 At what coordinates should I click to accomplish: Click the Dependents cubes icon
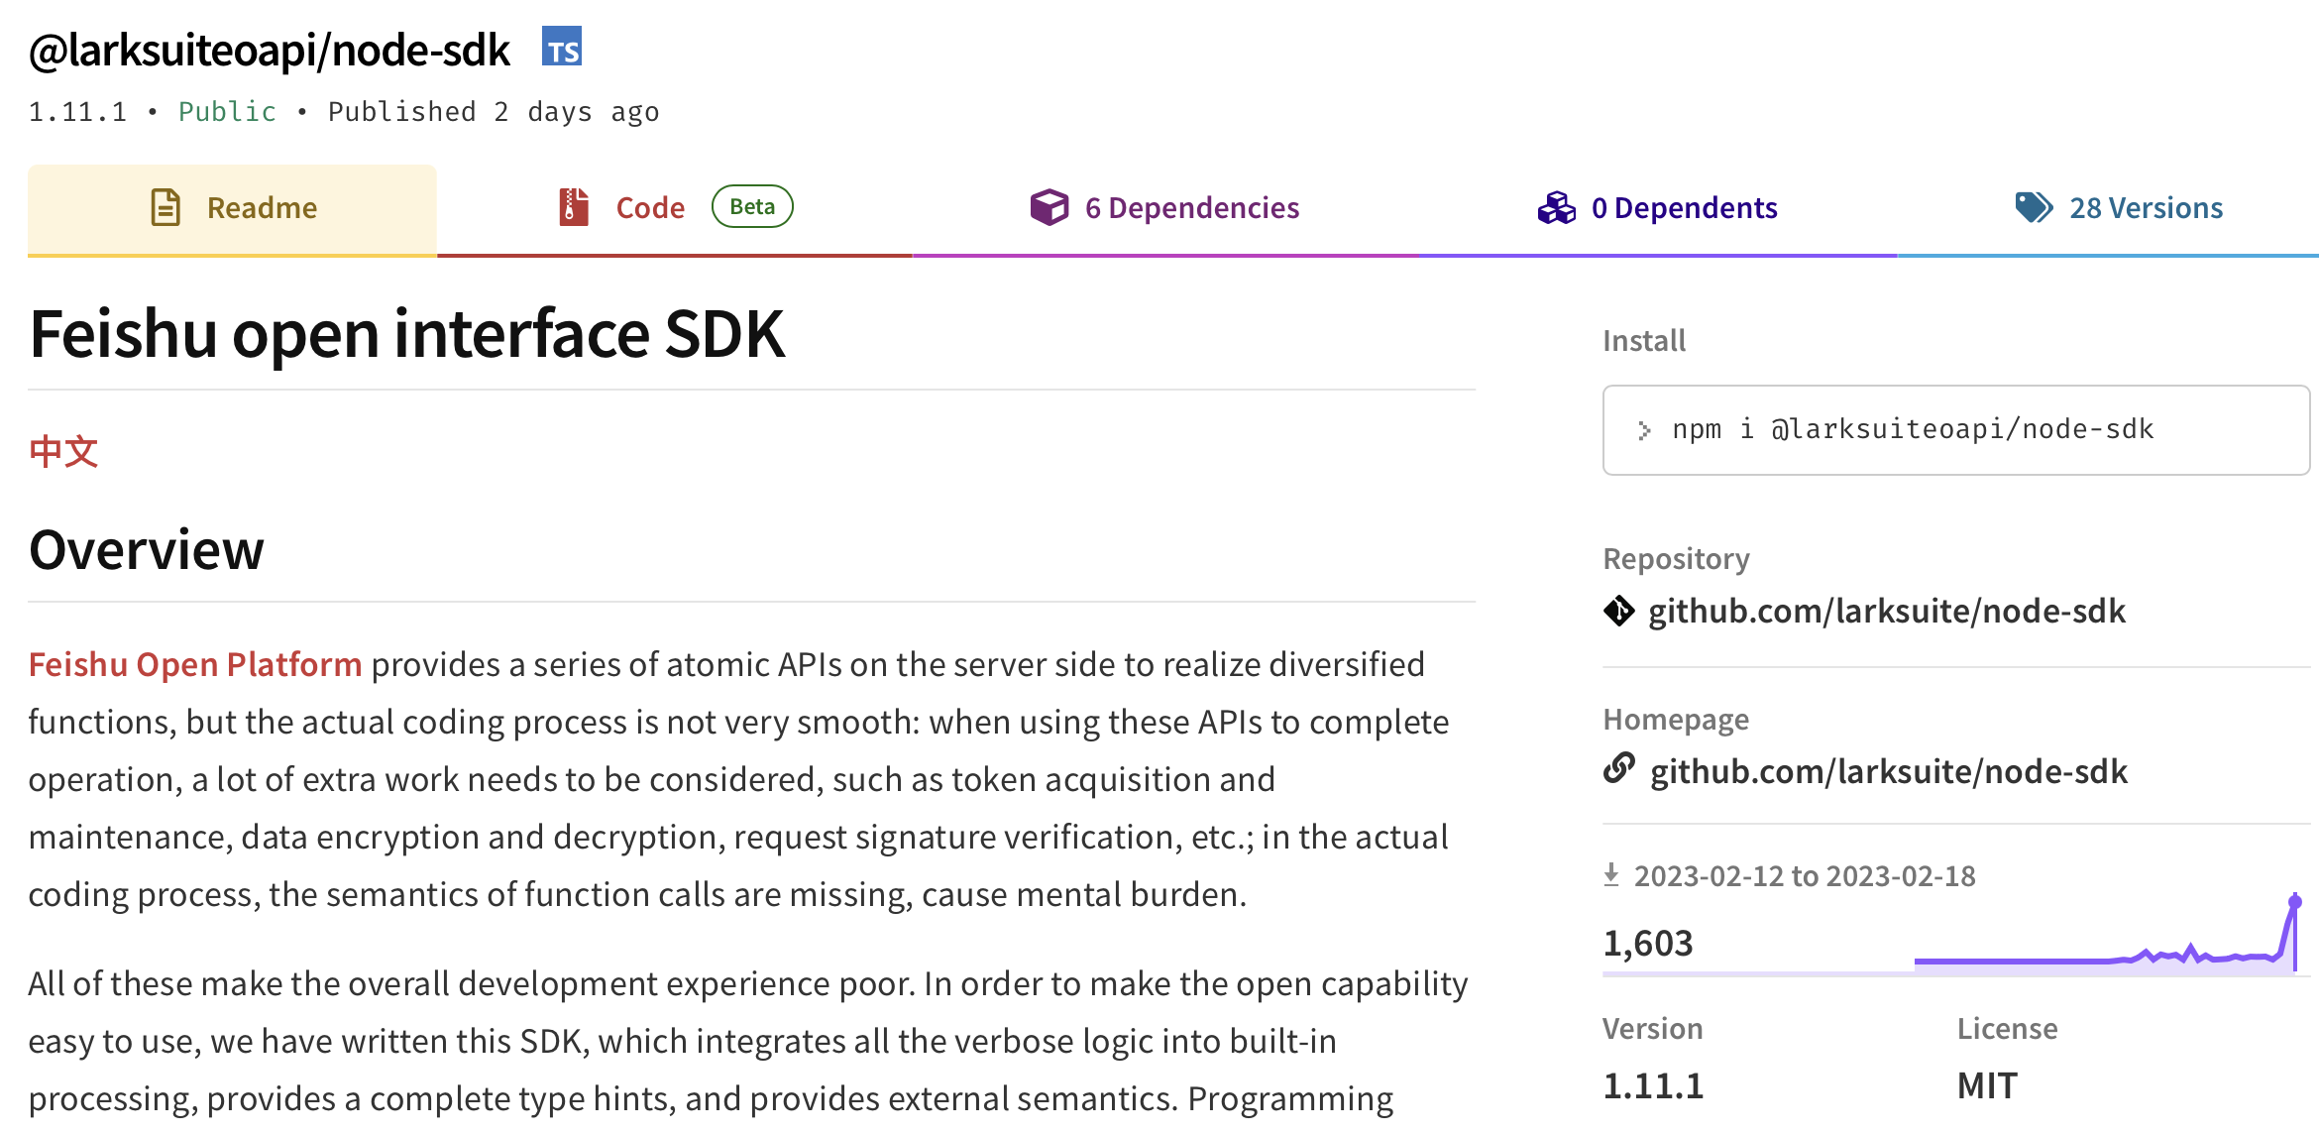pos(1556,207)
